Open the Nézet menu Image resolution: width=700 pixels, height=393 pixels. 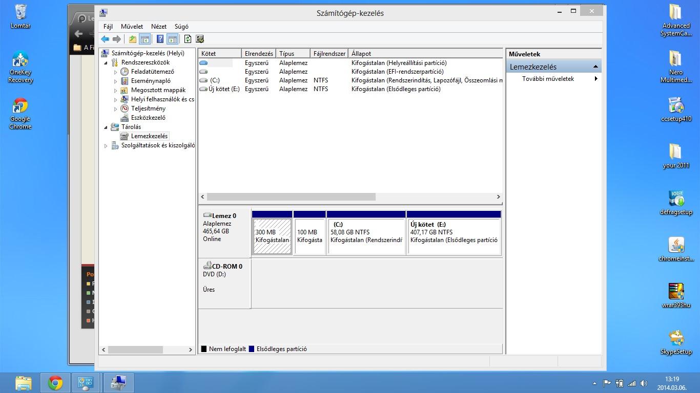coord(159,26)
